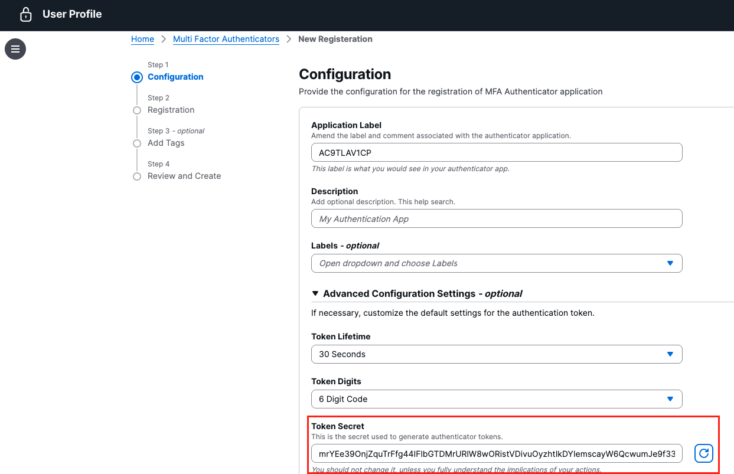
Task: Open the Token Lifetime dropdown
Action: tap(496, 354)
